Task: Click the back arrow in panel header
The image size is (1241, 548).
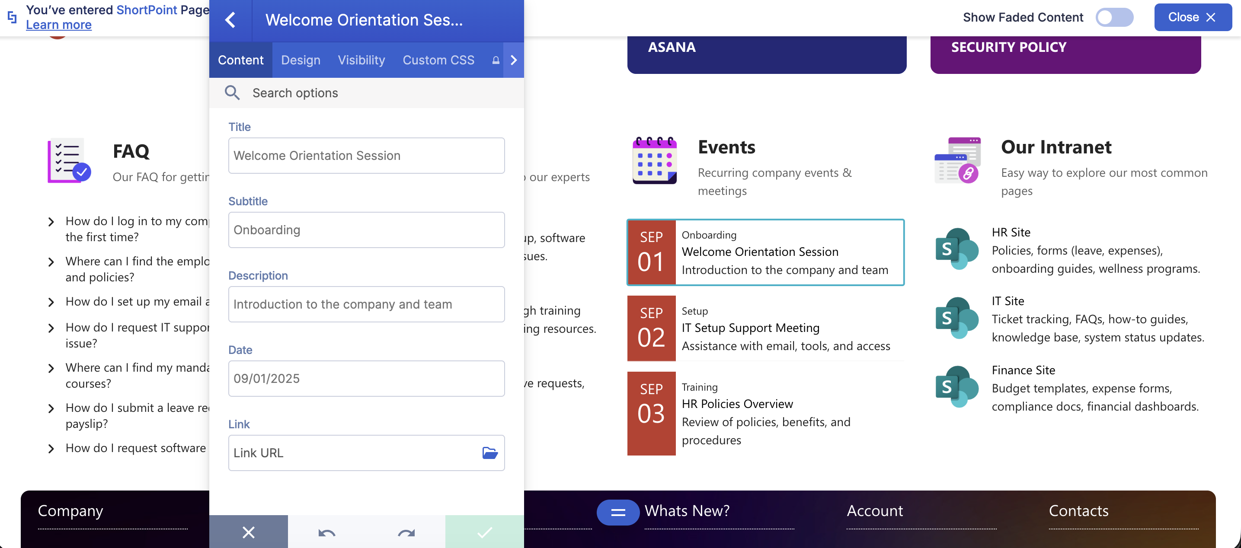Action: [x=230, y=20]
